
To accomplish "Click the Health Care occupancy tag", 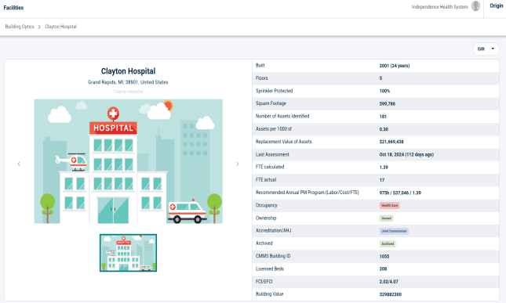I will click(390, 205).
